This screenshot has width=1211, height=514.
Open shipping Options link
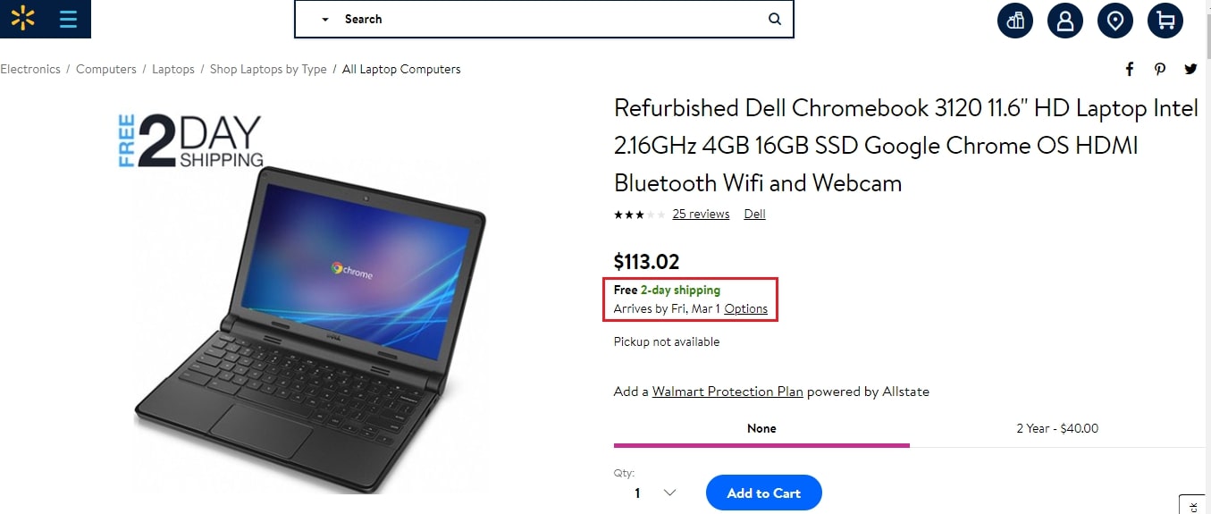pyautogui.click(x=745, y=308)
